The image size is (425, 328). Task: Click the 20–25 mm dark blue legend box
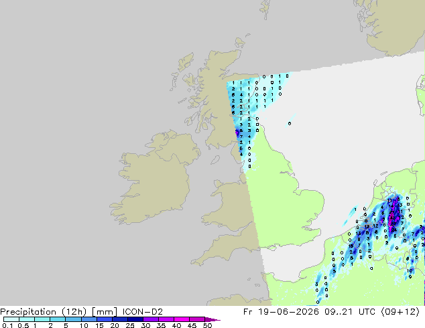tap(120, 319)
